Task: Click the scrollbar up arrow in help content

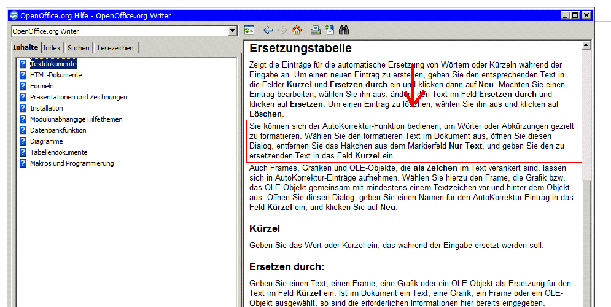Action: pyautogui.click(x=586, y=45)
